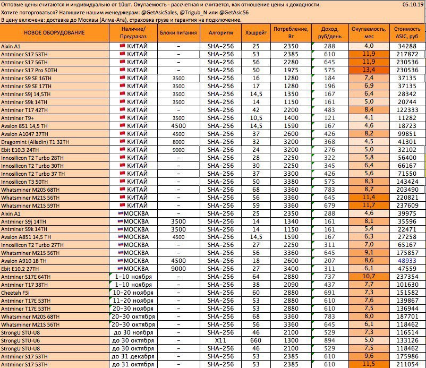Click the SHA-256 cell for Aixin A1 МОСКВА
Viewport: 426px width, 368px height.
click(x=220, y=213)
